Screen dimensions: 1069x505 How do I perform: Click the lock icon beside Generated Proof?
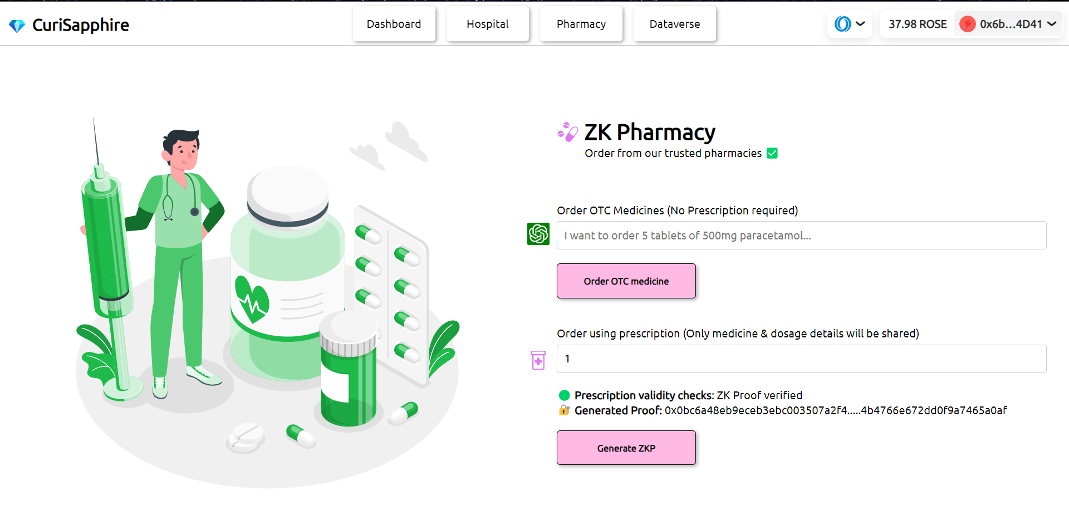click(564, 410)
